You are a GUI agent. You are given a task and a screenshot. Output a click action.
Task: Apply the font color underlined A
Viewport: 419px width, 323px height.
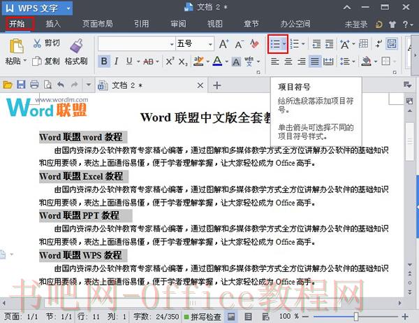217,62
